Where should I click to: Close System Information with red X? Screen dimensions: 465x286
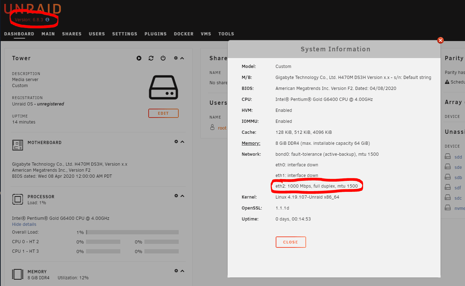click(441, 40)
